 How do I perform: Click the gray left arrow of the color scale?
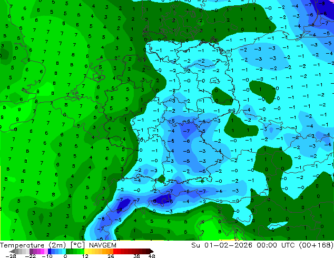tap(12, 251)
